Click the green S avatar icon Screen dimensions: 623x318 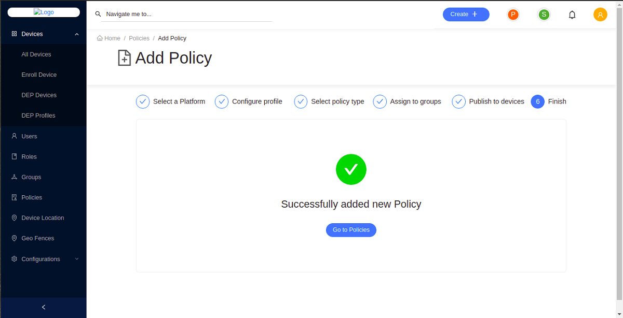(544, 15)
